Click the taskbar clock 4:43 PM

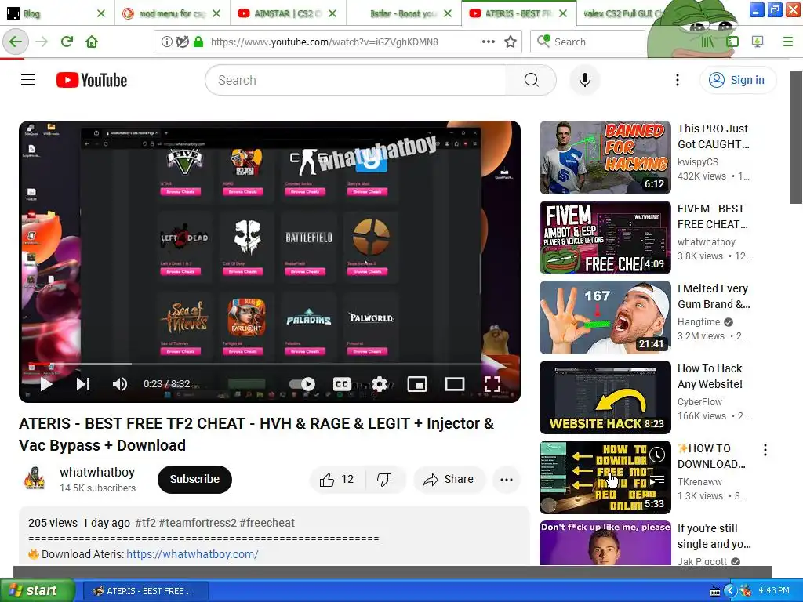(774, 590)
